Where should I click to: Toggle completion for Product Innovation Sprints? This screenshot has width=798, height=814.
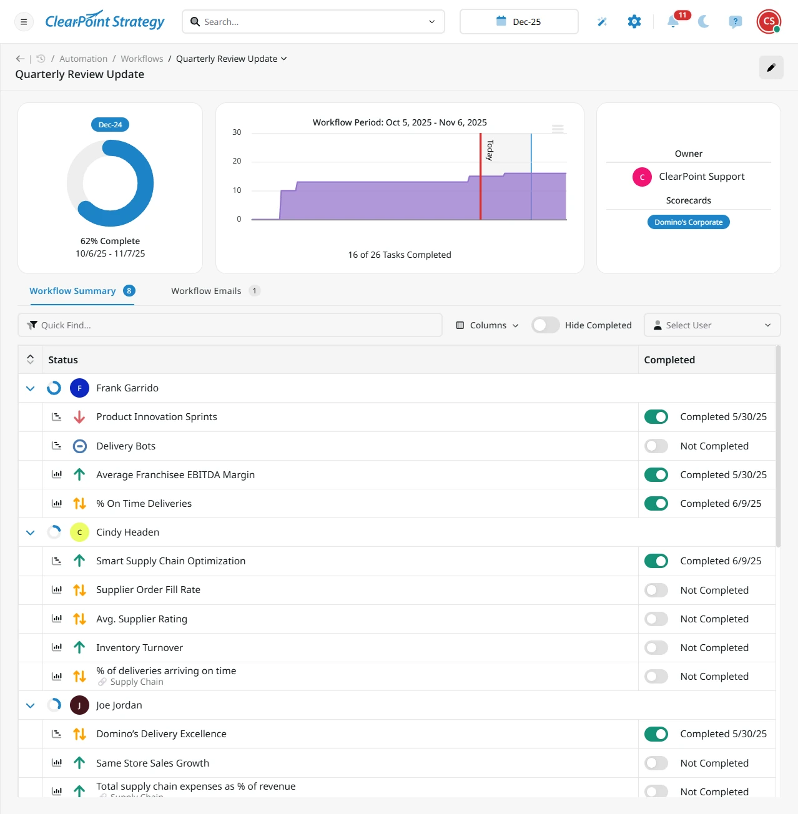tap(656, 417)
